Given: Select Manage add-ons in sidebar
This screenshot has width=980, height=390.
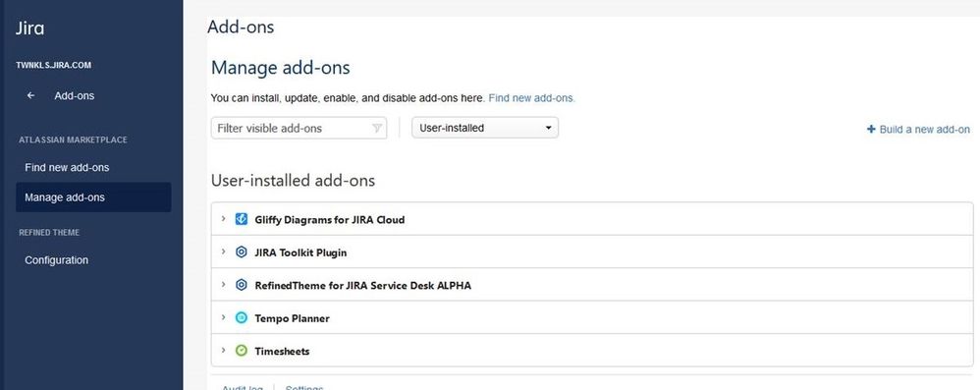Looking at the screenshot, I should tap(93, 197).
